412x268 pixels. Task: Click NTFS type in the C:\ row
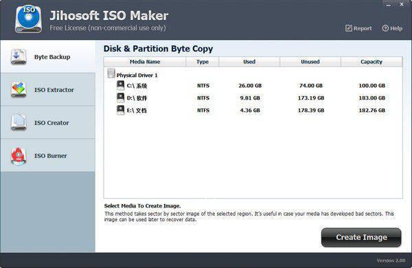point(203,86)
